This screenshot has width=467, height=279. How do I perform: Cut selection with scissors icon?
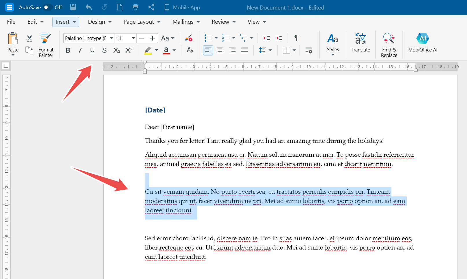click(x=30, y=38)
